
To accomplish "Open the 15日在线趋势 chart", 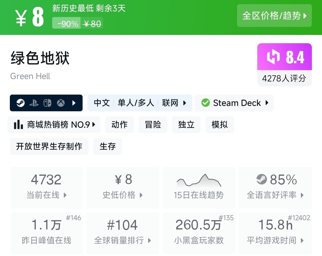I will tap(199, 187).
